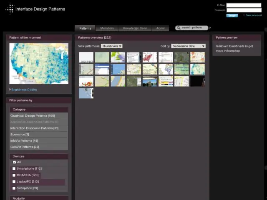Click the Filter patterns by heading

click(x=21, y=100)
